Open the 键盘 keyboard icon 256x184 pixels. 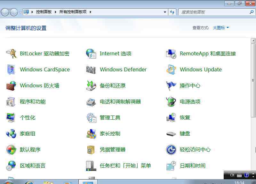tap(171, 134)
